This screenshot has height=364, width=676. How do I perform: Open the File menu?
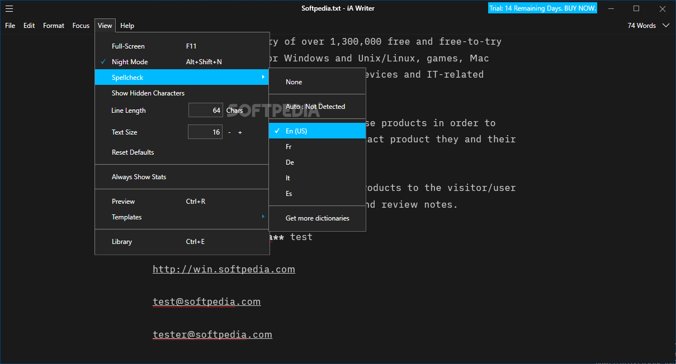click(x=10, y=26)
